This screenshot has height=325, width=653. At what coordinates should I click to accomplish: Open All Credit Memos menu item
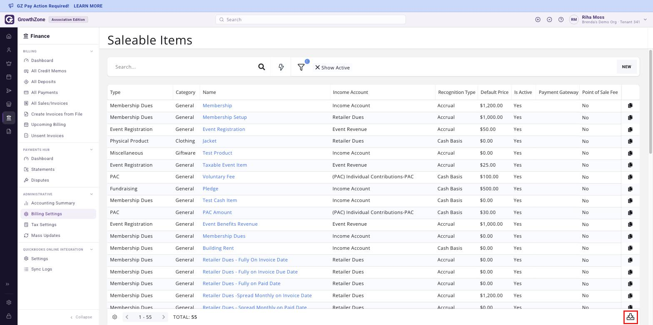(x=49, y=71)
